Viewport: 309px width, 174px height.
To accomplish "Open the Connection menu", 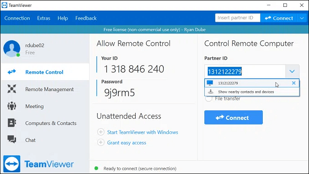I will 17,18.
